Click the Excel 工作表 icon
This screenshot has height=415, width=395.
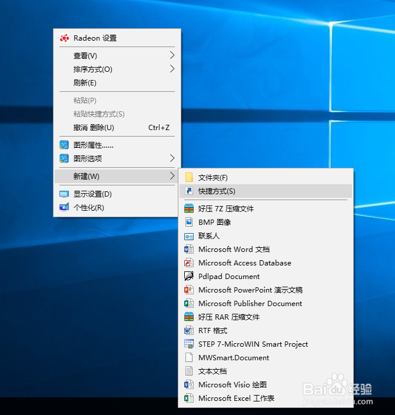(189, 398)
